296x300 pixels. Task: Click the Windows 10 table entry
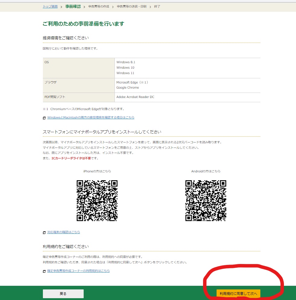click(x=125, y=67)
